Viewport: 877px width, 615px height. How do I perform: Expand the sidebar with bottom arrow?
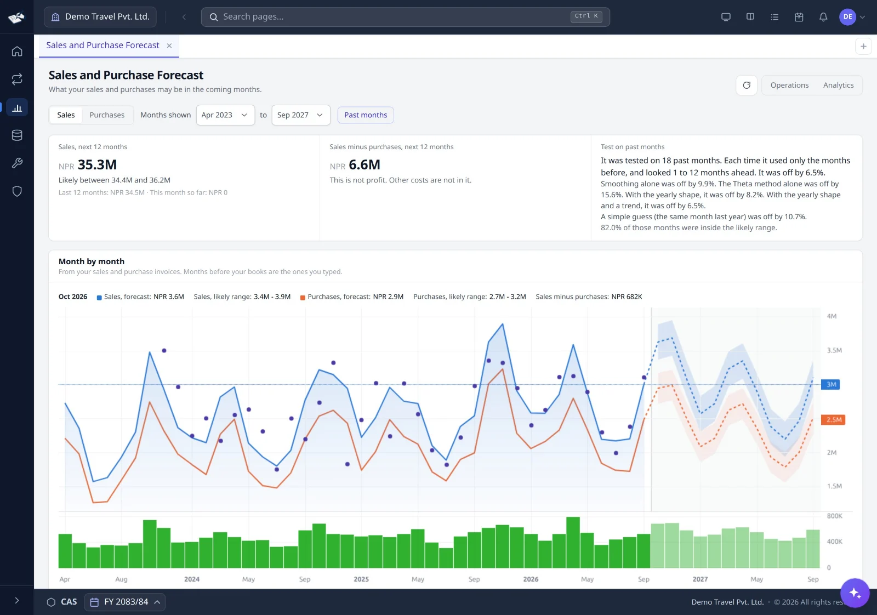[x=17, y=601]
